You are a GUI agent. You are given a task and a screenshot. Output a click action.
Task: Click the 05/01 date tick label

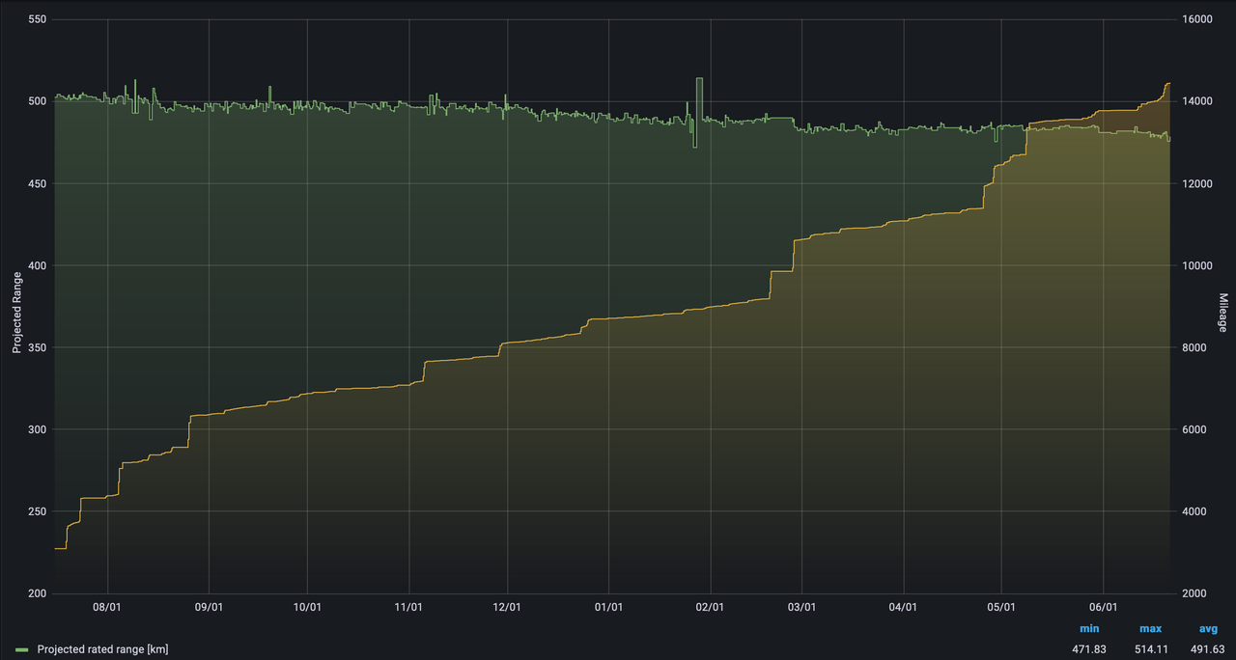1002,608
